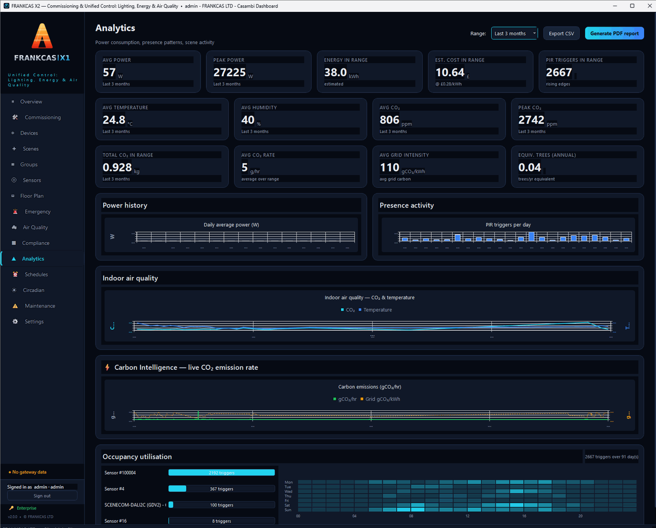Click the app icon in the title bar
Viewport: 656px width, 528px height.
point(6,6)
